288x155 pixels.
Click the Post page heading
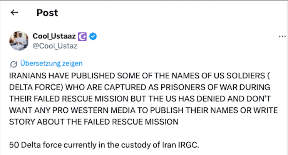click(47, 13)
